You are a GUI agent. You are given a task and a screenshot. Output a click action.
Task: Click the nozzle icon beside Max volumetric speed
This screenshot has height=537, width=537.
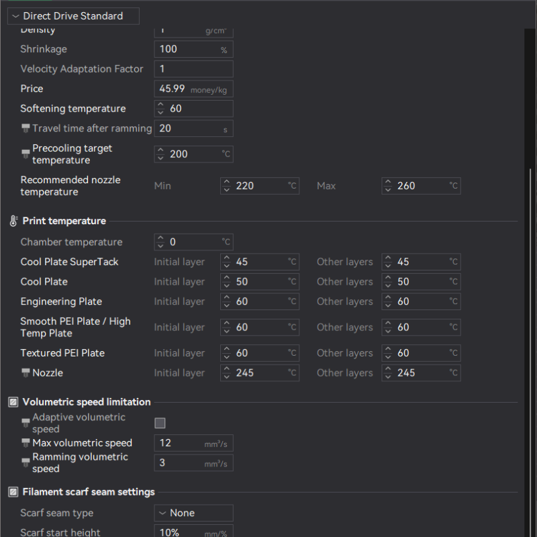tap(26, 443)
